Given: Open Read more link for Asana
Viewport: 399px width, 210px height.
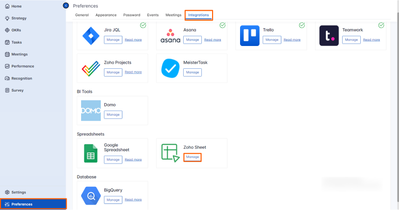Looking at the screenshot, I should [213, 40].
